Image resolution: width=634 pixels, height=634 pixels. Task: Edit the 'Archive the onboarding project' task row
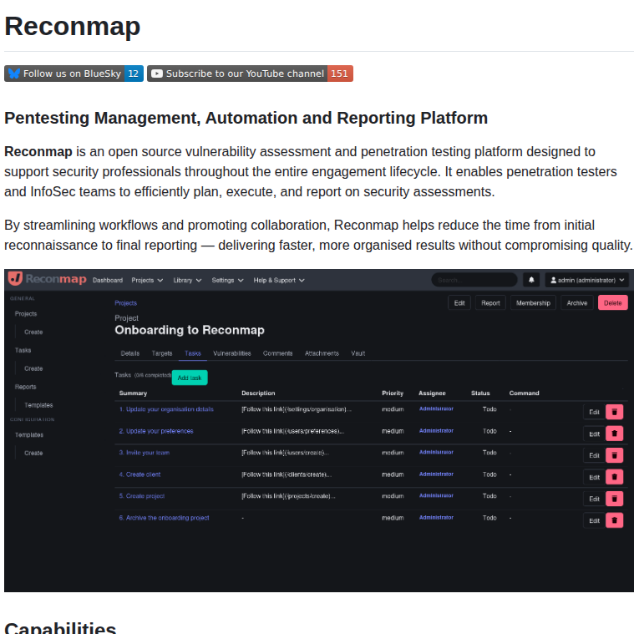[594, 520]
